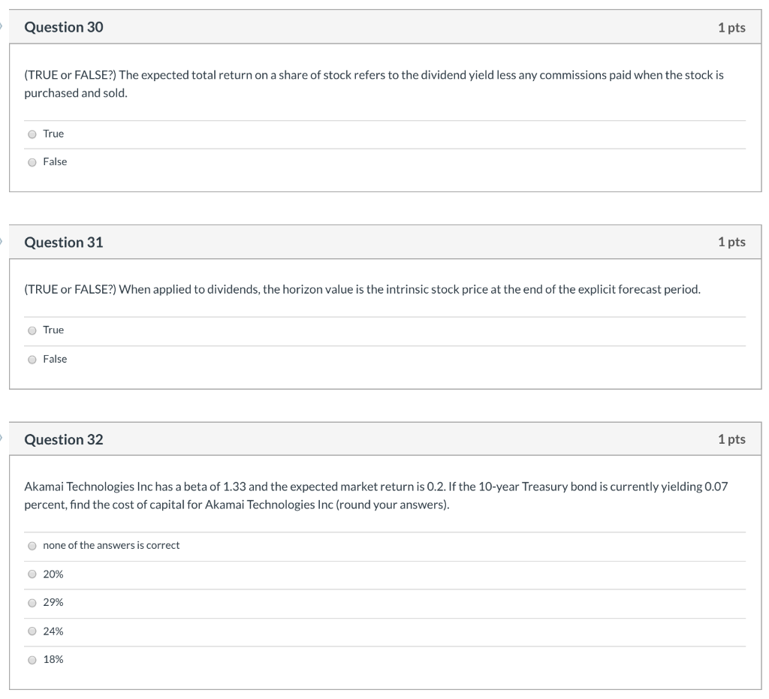This screenshot has height=699, width=769.
Task: Click flag marker beside Question 30
Action: (x=2, y=27)
